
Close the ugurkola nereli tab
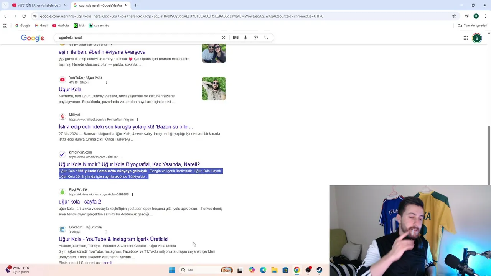126,5
